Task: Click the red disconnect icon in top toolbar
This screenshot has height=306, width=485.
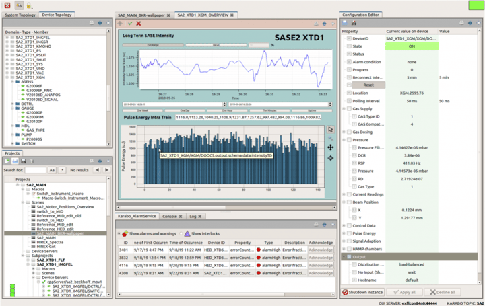Action: coord(7,5)
